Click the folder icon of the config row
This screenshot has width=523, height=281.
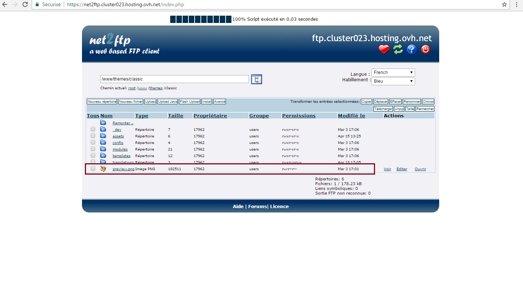coord(103,143)
